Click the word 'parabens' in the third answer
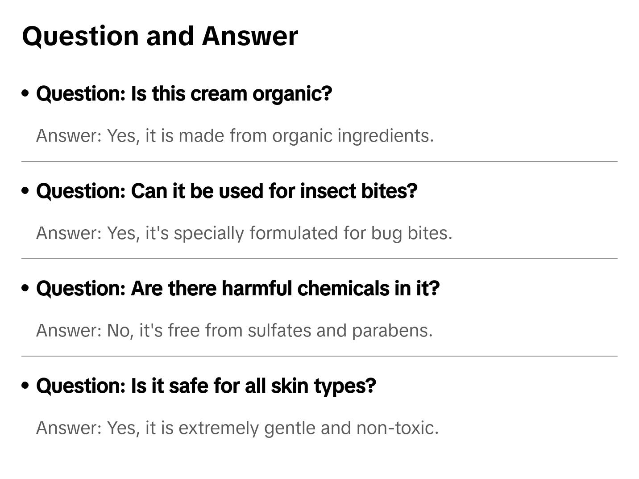Screen dimensions: 639x479 tap(392, 331)
